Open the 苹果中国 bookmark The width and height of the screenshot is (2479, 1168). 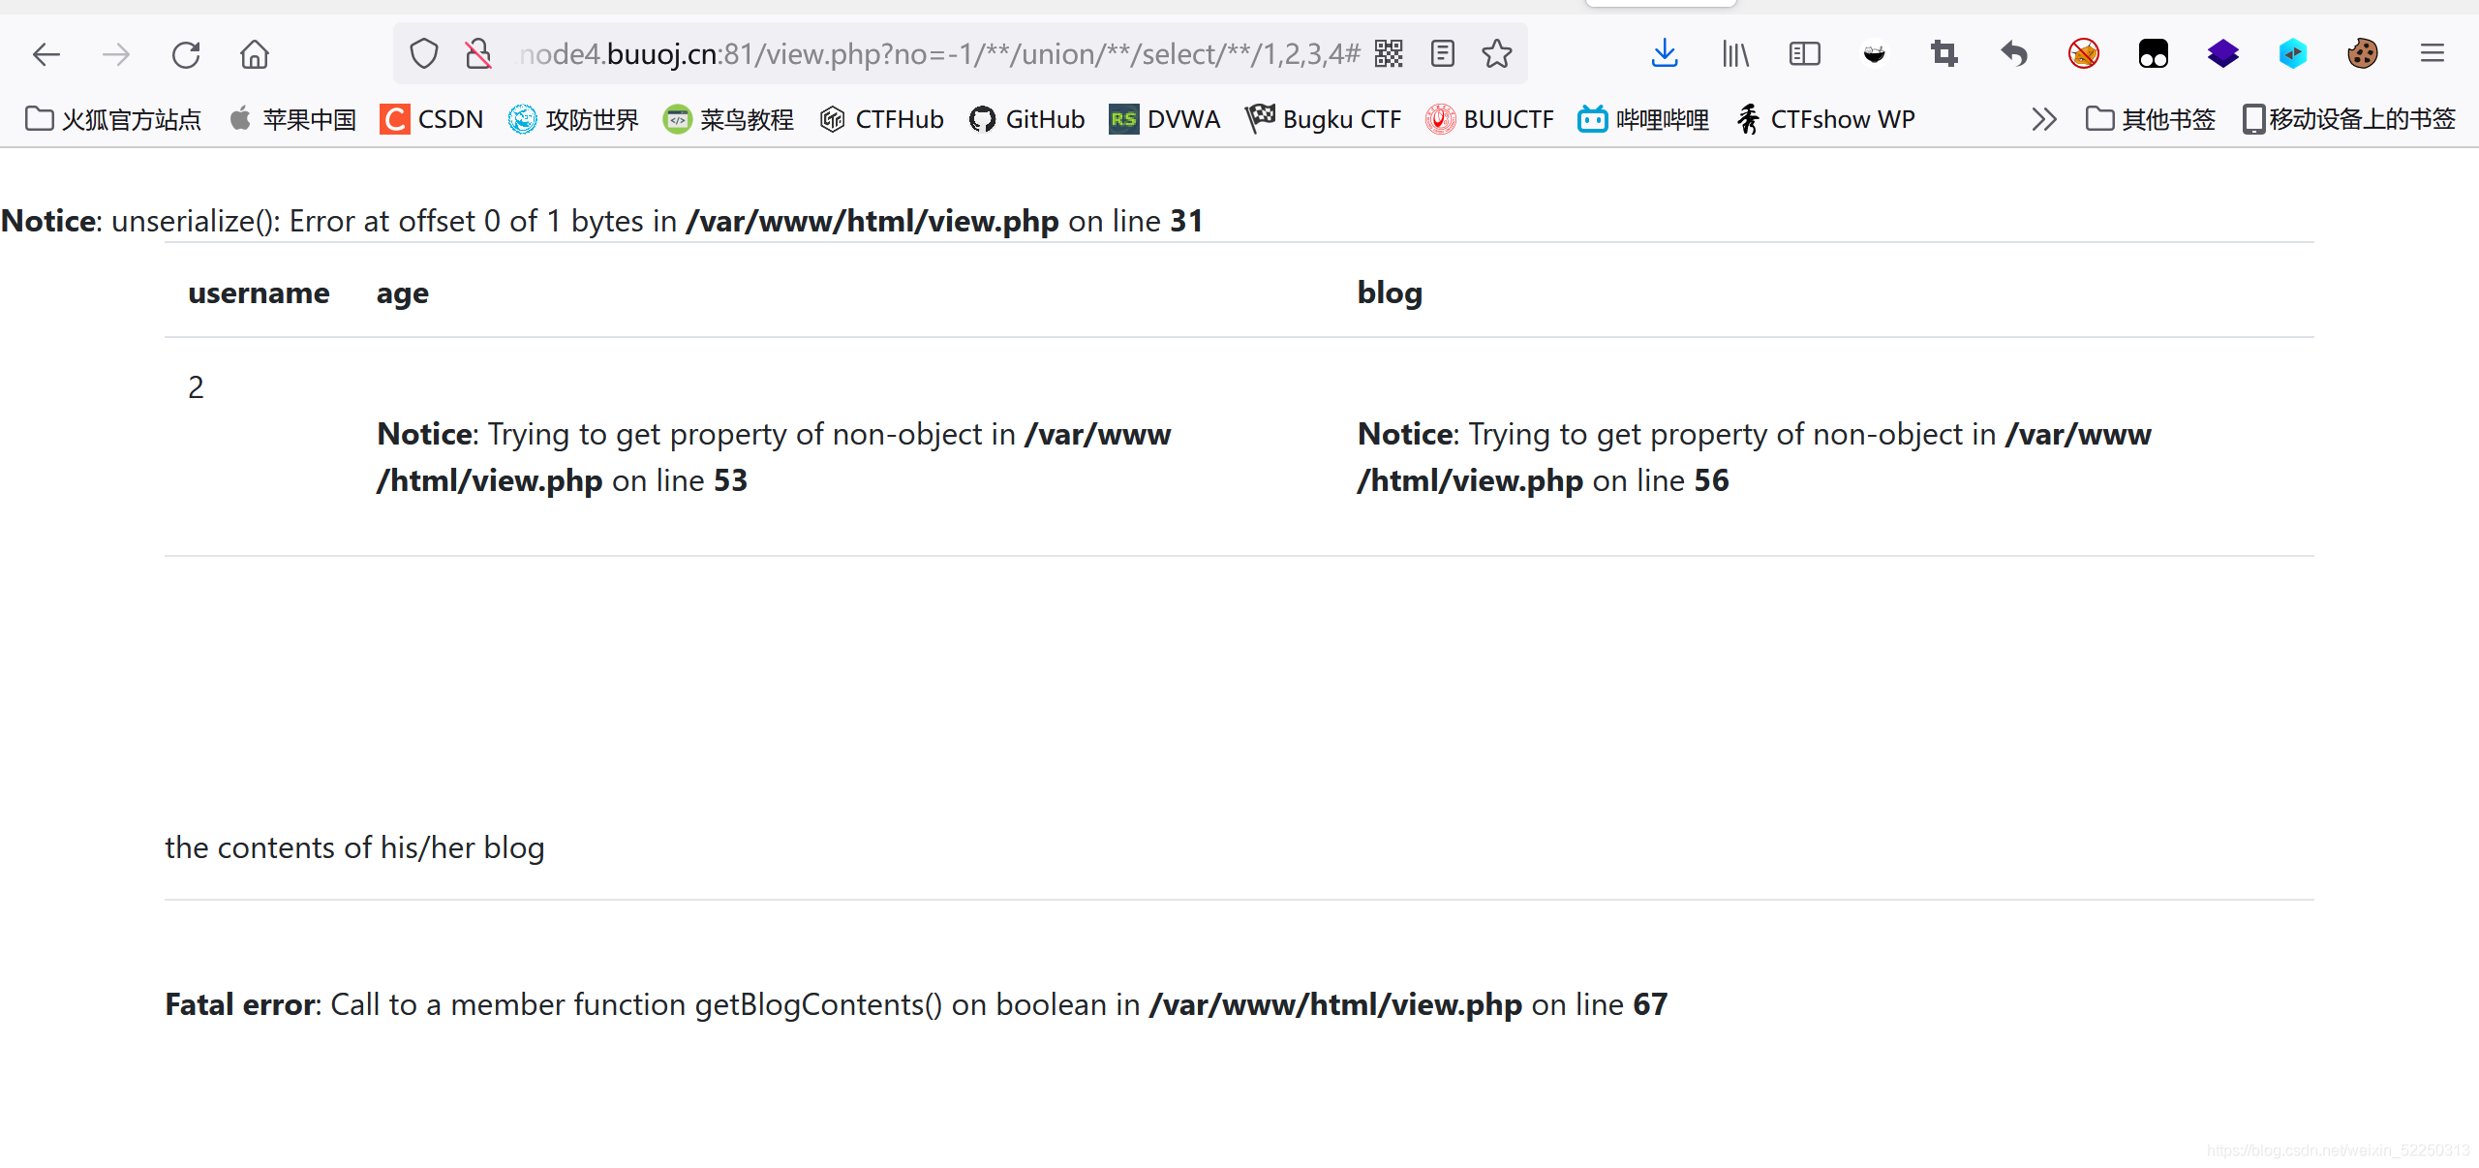tap(293, 120)
